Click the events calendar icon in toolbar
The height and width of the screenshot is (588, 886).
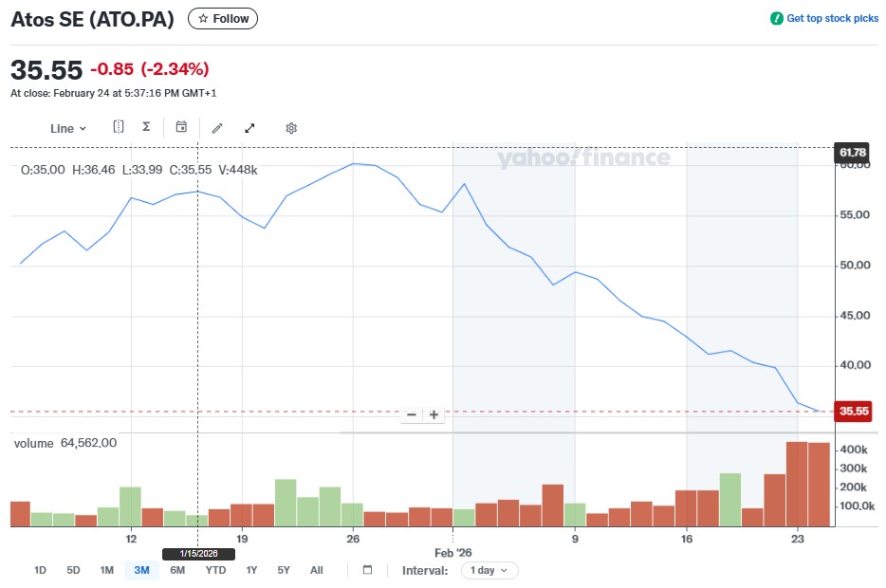(x=181, y=127)
